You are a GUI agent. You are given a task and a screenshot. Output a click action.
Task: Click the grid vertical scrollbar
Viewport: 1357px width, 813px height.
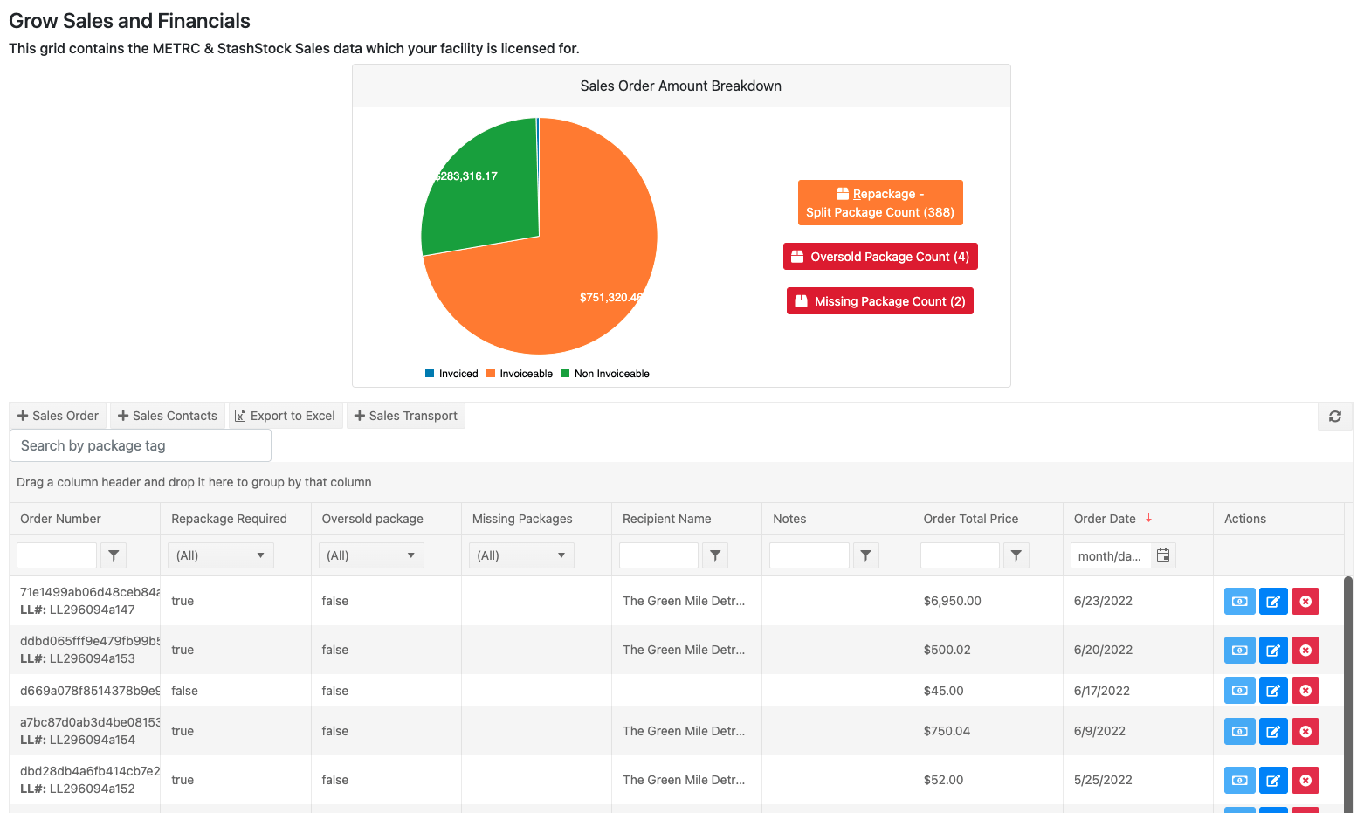point(1347,694)
